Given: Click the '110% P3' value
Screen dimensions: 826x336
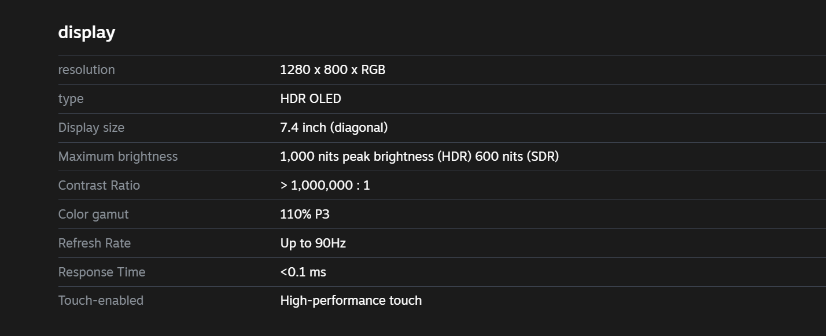Looking at the screenshot, I should point(305,215).
